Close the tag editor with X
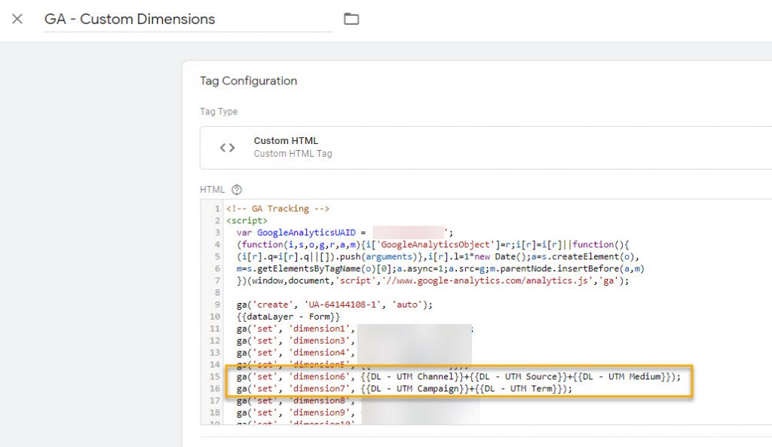 pos(17,19)
